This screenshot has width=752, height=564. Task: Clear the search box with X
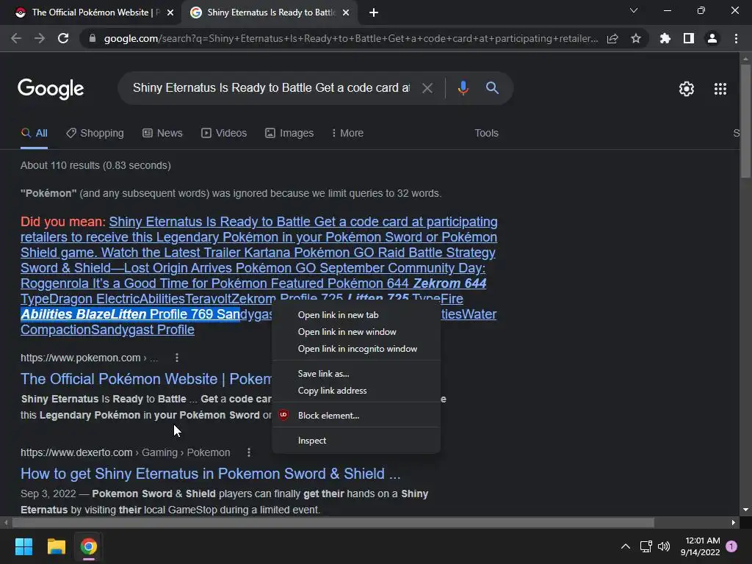tap(427, 88)
